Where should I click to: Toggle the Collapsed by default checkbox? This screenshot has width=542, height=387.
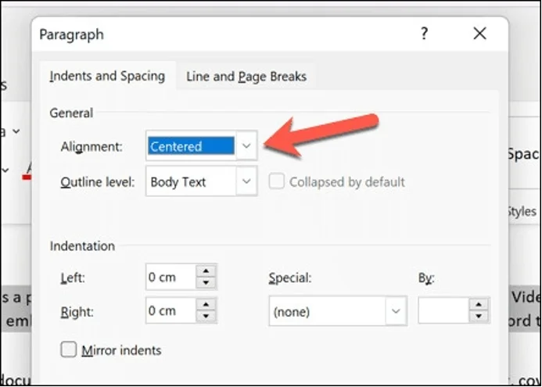pyautogui.click(x=276, y=182)
